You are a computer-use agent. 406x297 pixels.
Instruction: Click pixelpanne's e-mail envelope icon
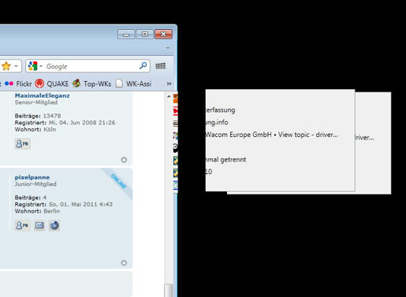click(x=39, y=225)
